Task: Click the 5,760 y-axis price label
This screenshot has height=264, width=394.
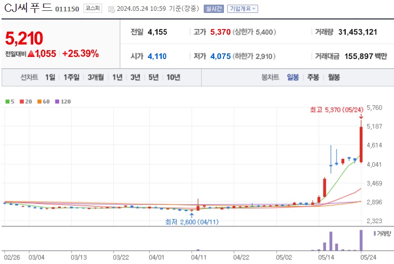Action: (374, 108)
